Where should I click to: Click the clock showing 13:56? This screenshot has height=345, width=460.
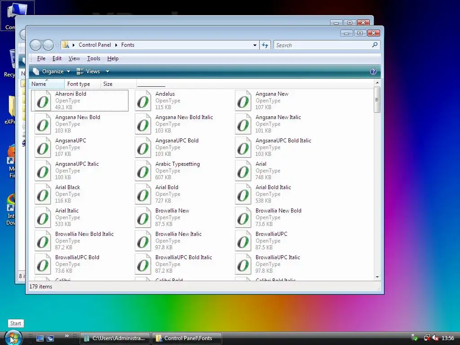[448, 338]
